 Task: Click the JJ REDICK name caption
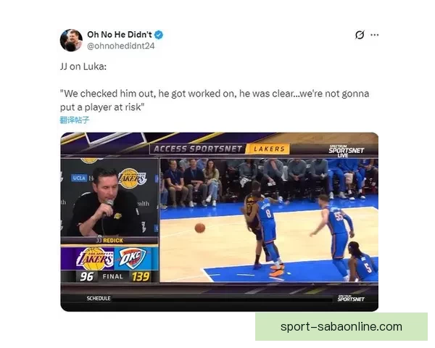pos(109,240)
